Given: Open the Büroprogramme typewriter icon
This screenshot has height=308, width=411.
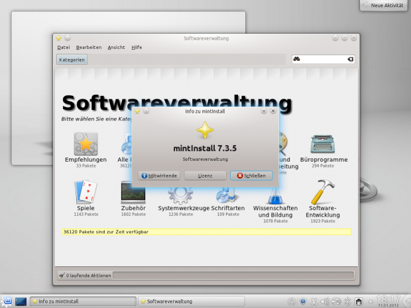Looking at the screenshot, I should (323, 144).
